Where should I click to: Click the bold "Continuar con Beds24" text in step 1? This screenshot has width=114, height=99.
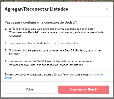(24, 32)
